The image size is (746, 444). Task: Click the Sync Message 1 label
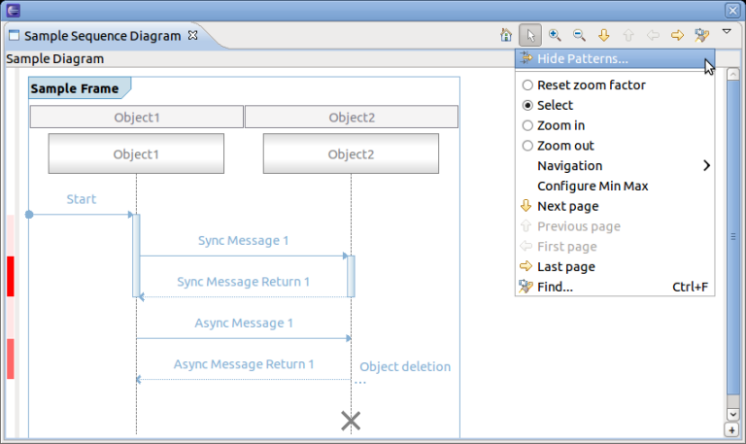(243, 240)
